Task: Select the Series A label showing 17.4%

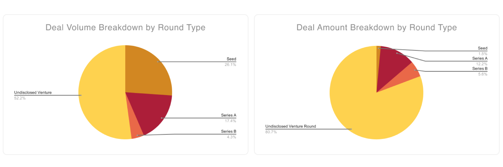Action: [229, 115]
